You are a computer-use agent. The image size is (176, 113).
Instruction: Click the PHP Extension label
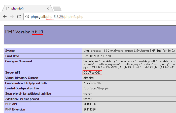pyautogui.click(x=15, y=109)
